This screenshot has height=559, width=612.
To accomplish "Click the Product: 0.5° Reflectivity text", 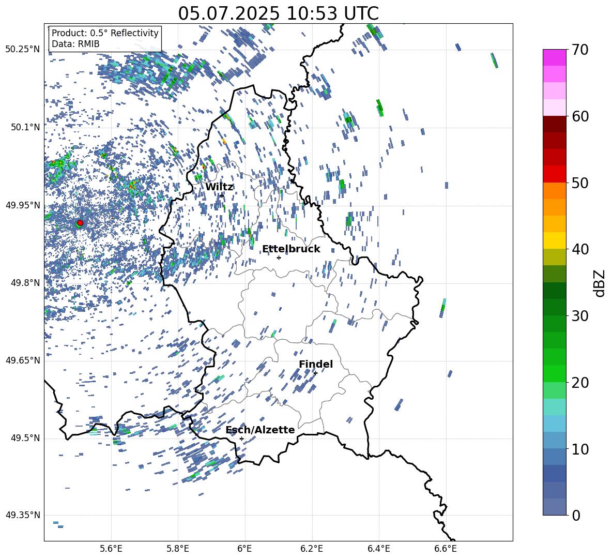I will click(105, 33).
